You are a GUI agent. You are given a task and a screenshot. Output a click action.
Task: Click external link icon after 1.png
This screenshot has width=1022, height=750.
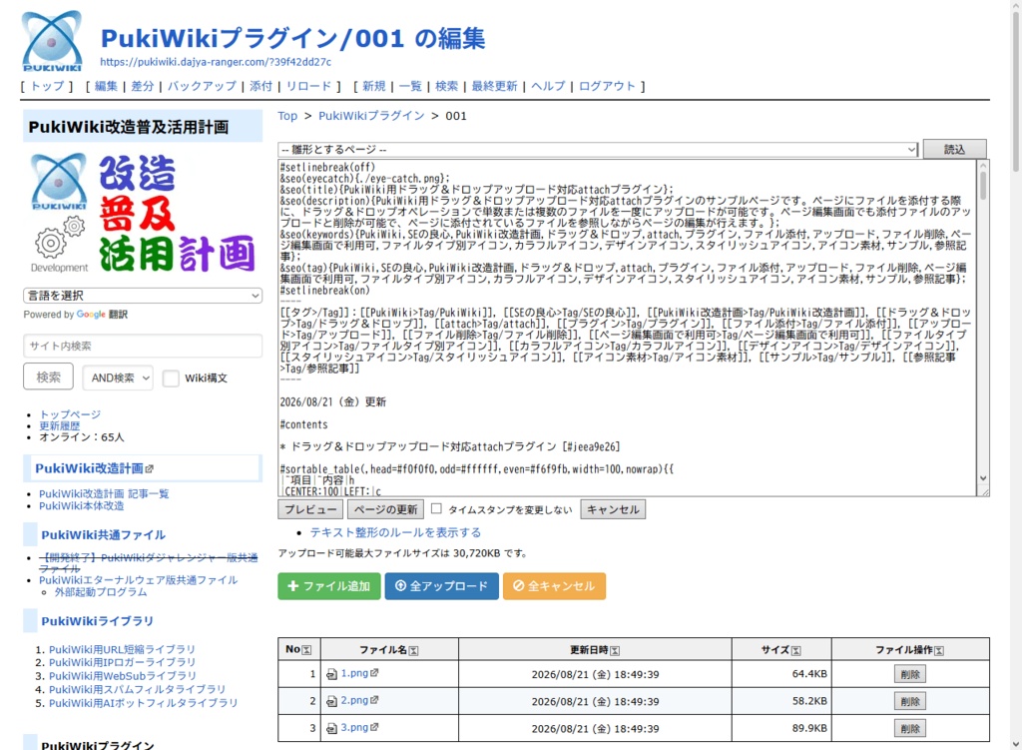pyautogui.click(x=374, y=673)
